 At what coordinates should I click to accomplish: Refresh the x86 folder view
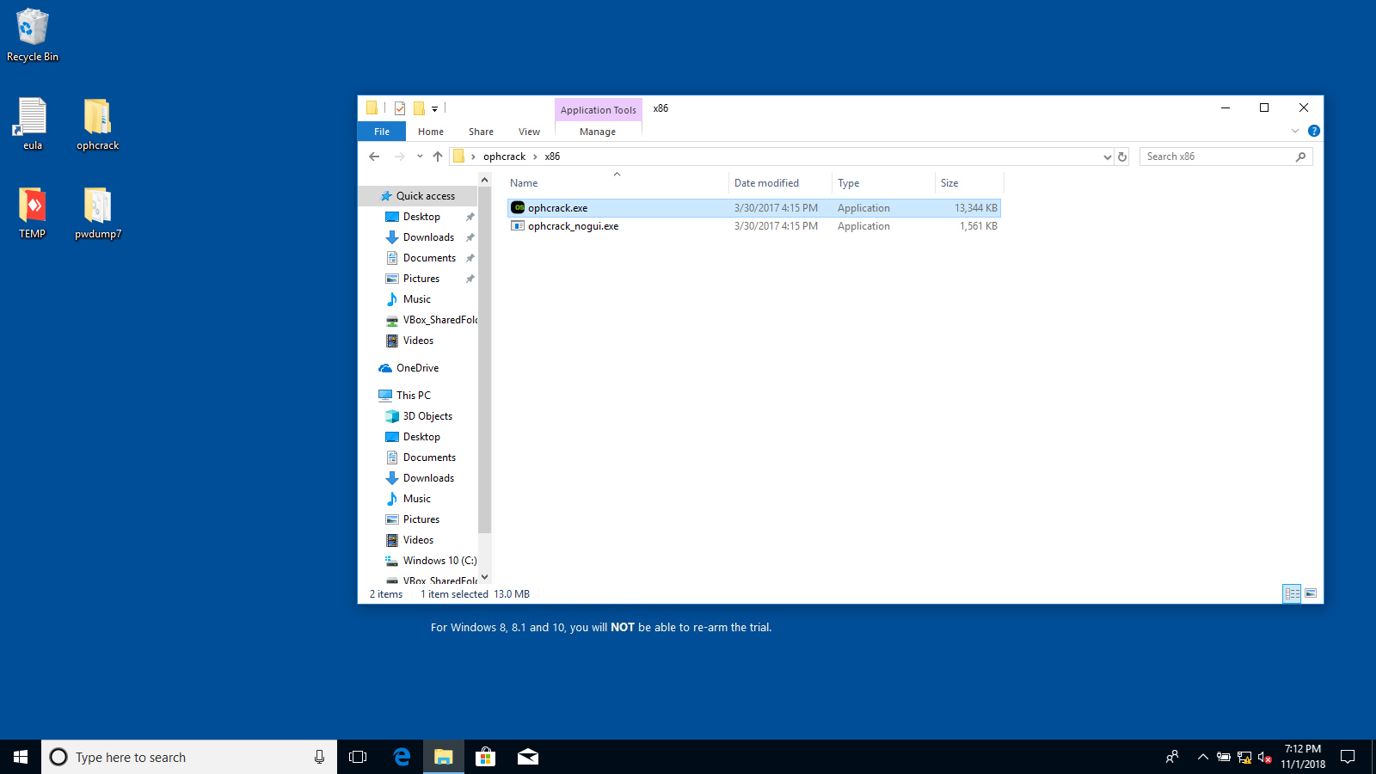pyautogui.click(x=1122, y=157)
